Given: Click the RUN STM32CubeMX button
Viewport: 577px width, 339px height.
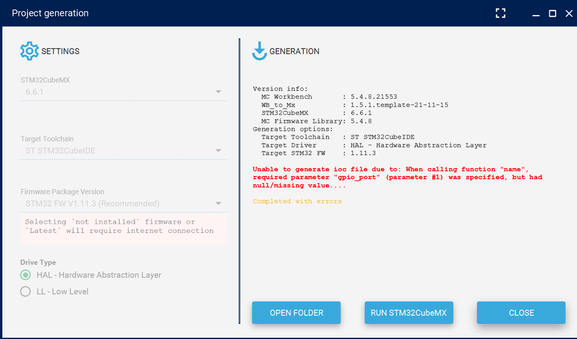Looking at the screenshot, I should [x=409, y=313].
